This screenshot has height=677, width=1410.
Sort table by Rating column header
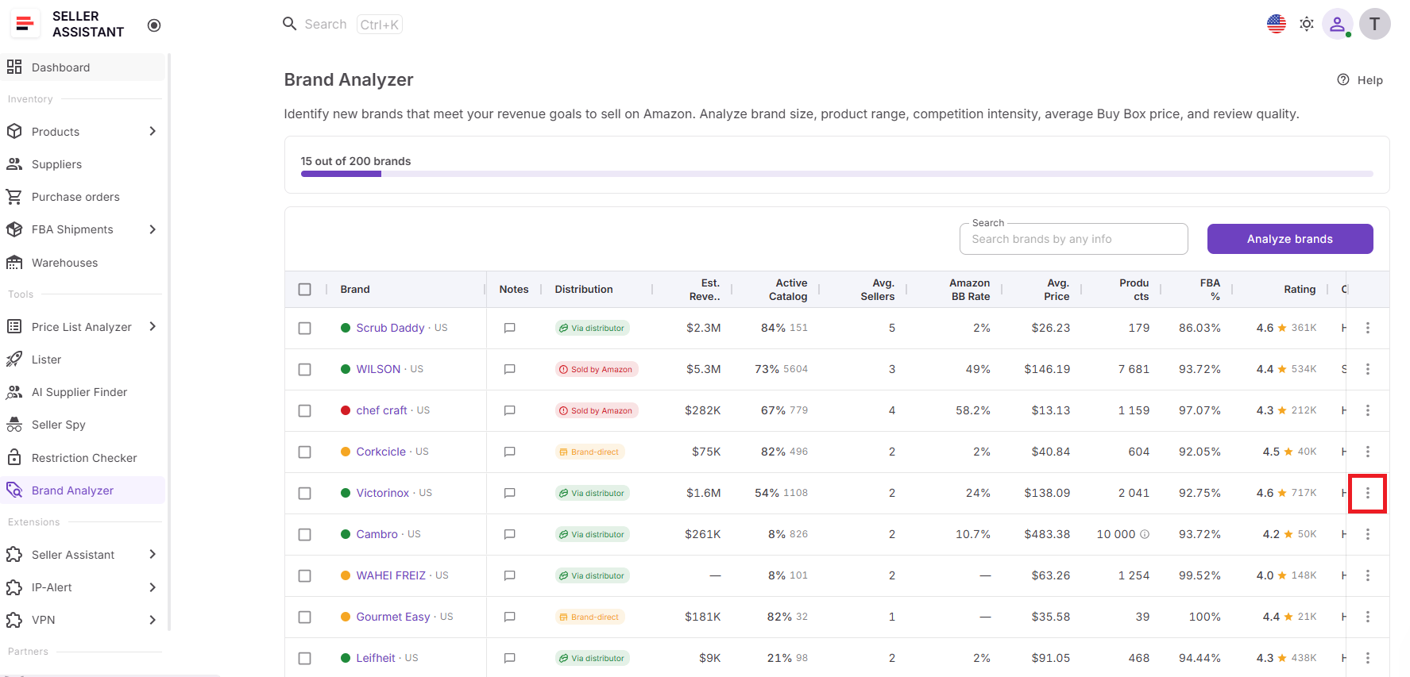(x=1300, y=290)
